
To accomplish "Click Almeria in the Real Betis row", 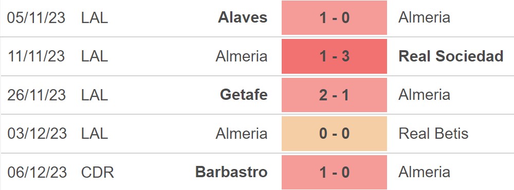I will (242, 134).
